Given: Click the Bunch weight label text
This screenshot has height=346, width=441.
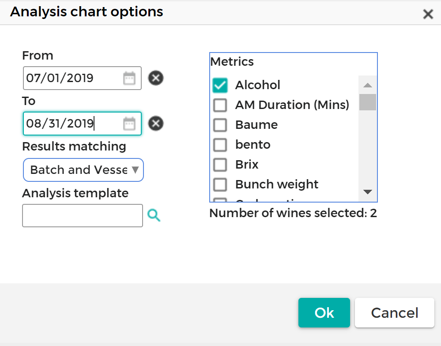Looking at the screenshot, I should (x=277, y=184).
